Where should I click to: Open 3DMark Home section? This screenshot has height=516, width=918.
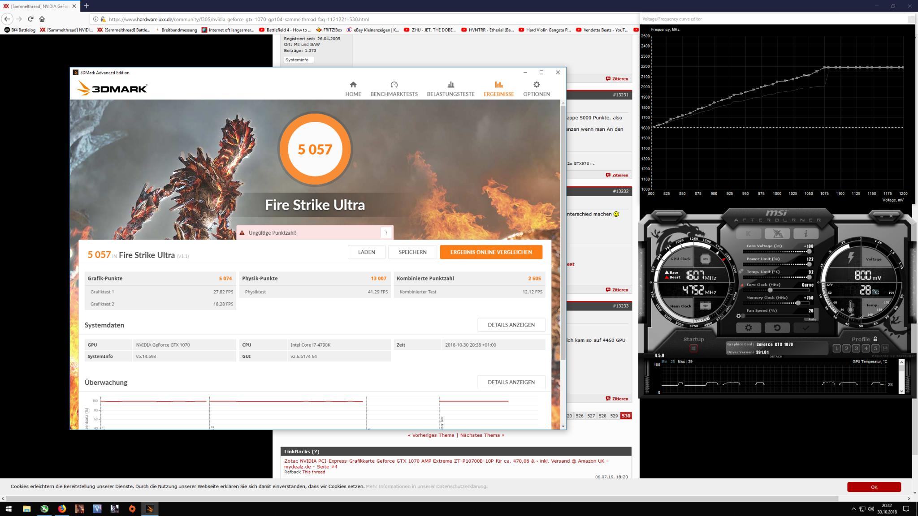pos(353,89)
